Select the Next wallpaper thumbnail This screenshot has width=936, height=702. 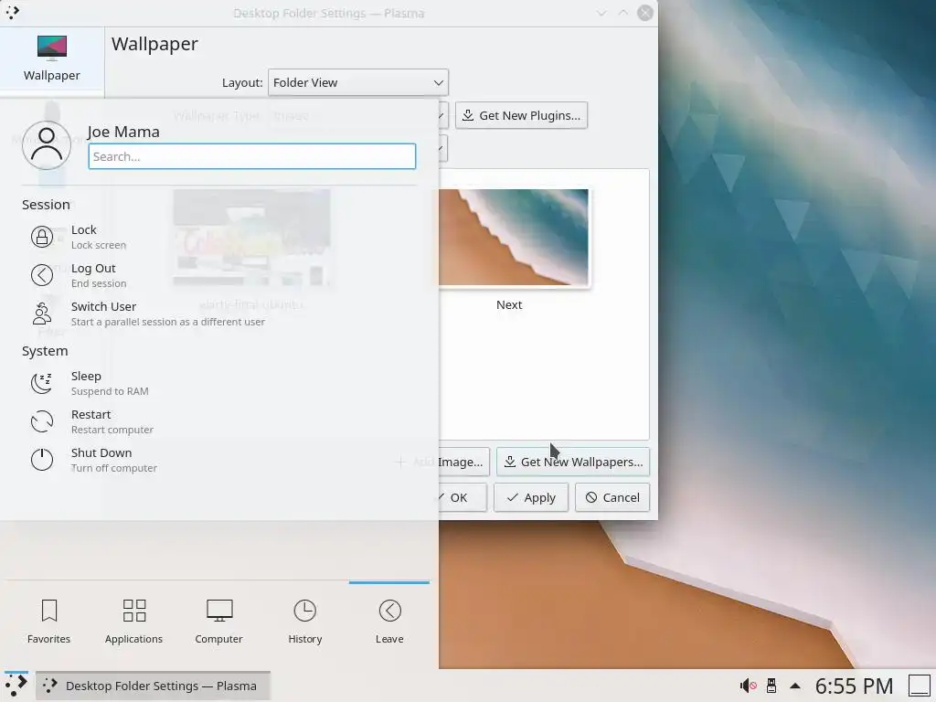pyautogui.click(x=514, y=238)
